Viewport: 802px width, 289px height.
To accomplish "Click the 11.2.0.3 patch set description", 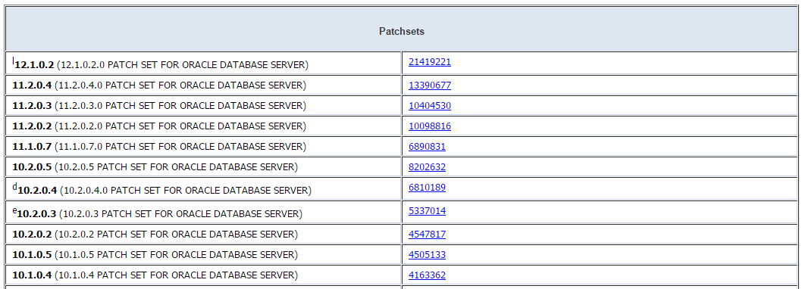I will 159,106.
